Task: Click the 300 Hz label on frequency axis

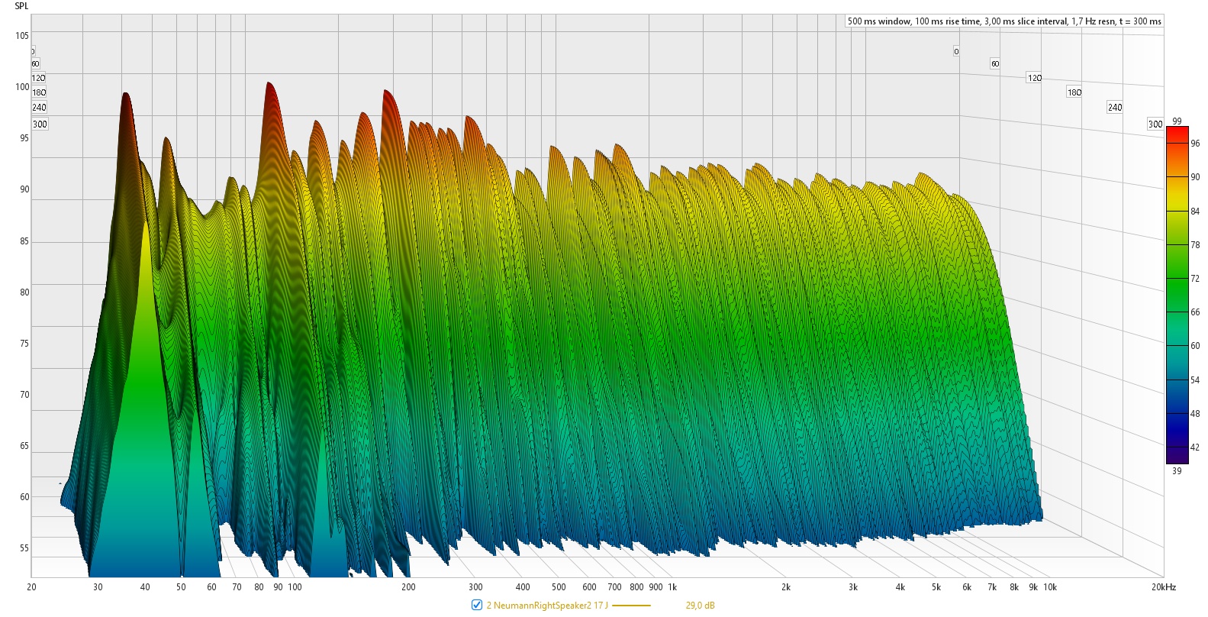Action: 475,587
